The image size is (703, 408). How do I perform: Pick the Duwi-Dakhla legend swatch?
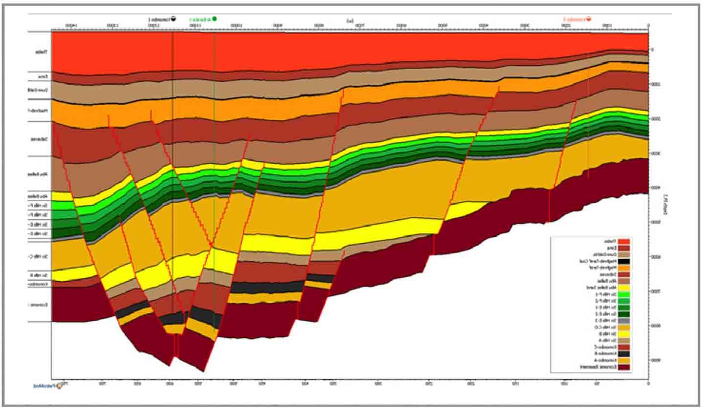(x=624, y=255)
